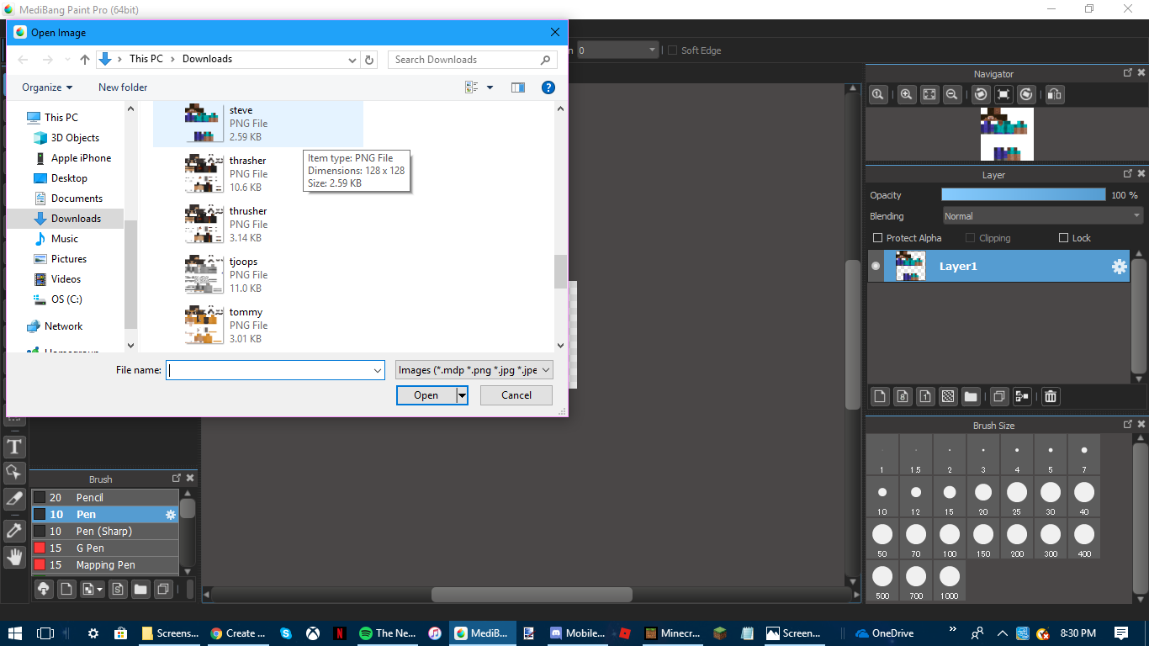
Task: Add brush folder in Brush panel
Action: 140,589
